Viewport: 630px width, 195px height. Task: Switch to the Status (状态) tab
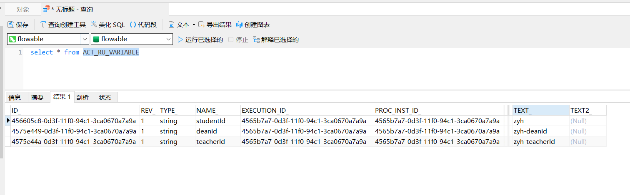(x=105, y=97)
